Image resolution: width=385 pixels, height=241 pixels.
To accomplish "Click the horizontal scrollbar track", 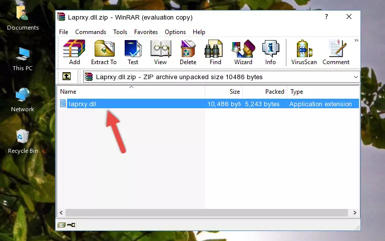I will click(207, 213).
